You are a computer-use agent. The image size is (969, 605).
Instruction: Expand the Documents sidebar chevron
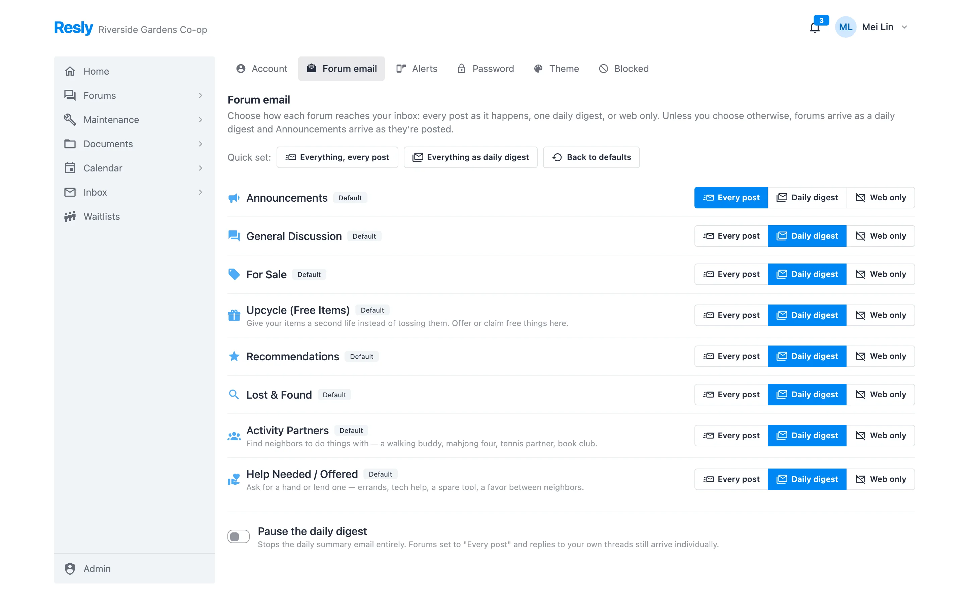201,144
